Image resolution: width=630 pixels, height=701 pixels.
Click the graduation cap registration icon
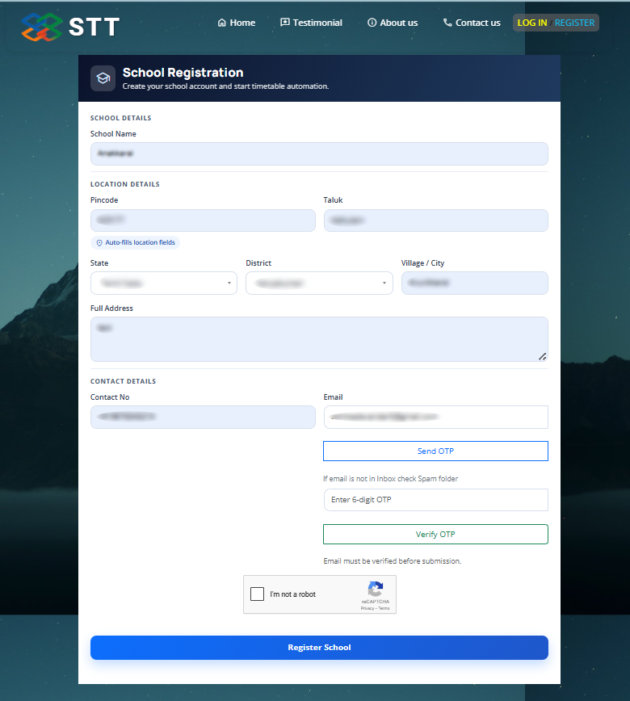[103, 78]
